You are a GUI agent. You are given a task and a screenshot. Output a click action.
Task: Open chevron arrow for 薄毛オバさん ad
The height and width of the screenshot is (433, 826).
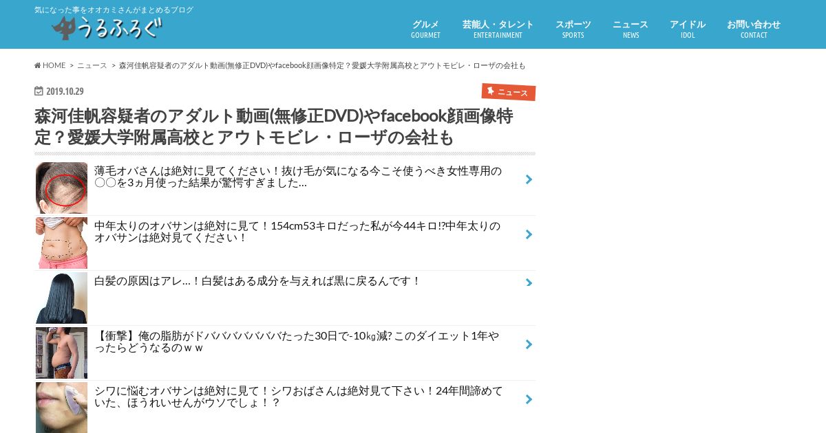tap(529, 179)
